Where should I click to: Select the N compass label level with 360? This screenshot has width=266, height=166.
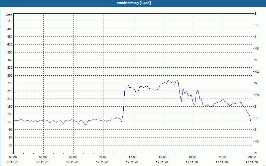coord(255,60)
